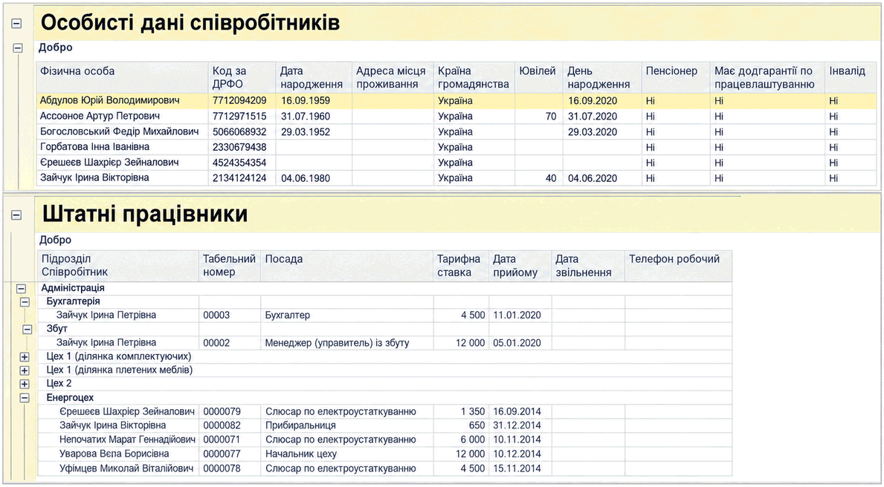Expand Цех 1 (ділянка комплектуючих)
Viewport: 884px width, 487px height.
point(25,357)
